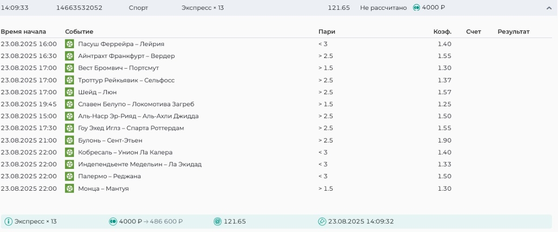Click soccer icon beside Шейд – Люн

coord(69,92)
